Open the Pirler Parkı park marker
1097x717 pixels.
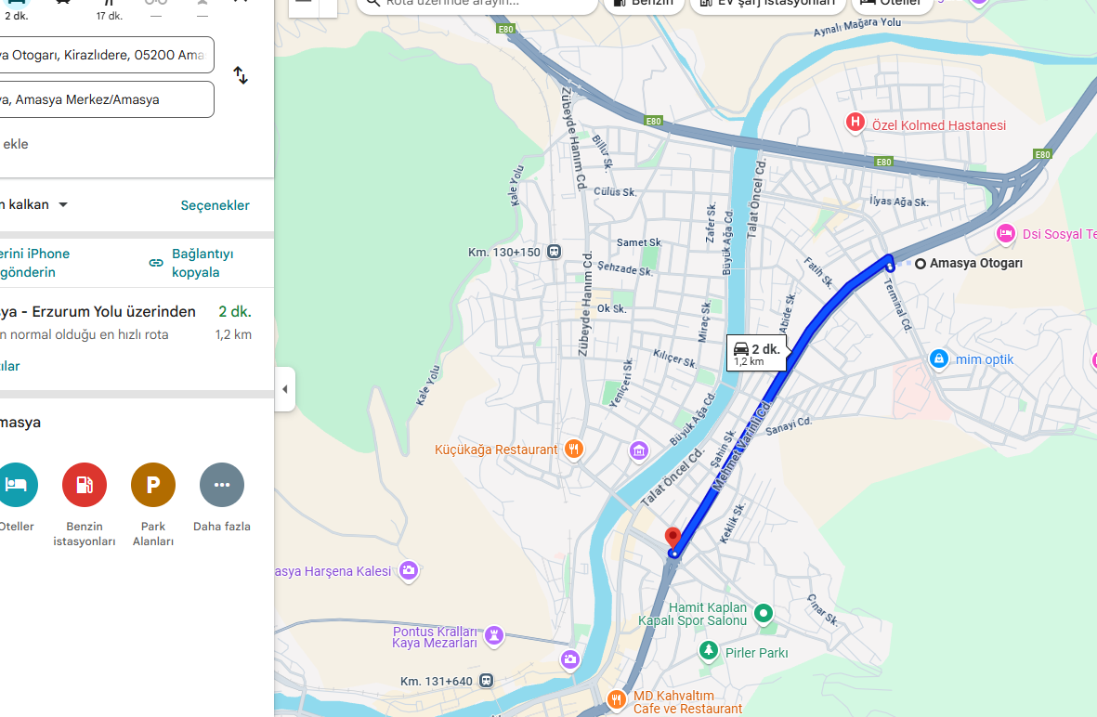pos(709,650)
